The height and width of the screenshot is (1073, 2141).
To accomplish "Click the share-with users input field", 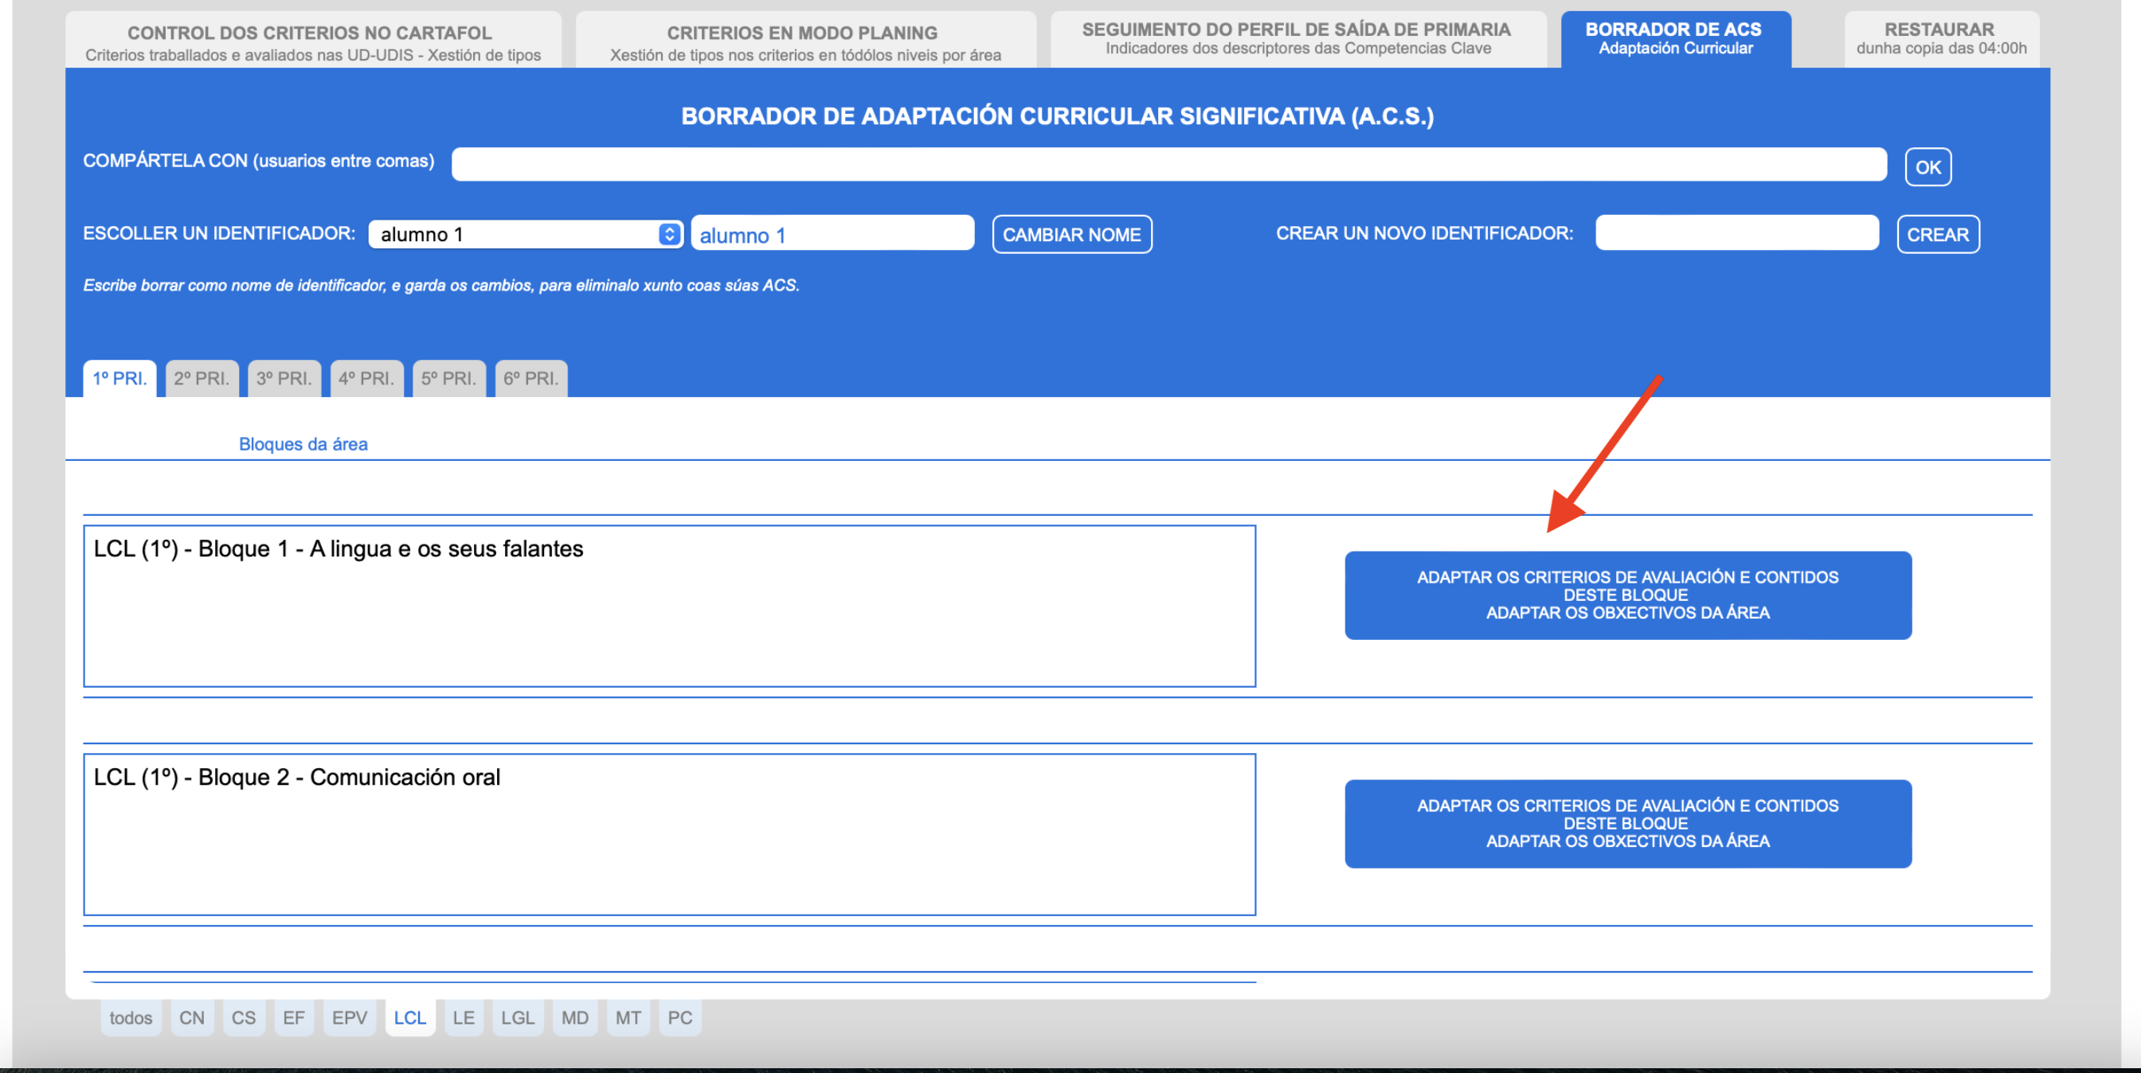I will [1168, 165].
